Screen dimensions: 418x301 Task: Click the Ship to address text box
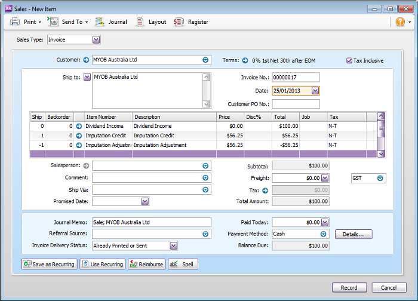(147, 91)
